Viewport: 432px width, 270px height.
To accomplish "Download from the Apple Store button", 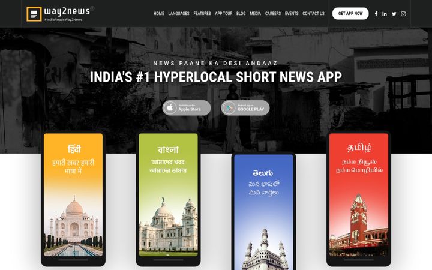I will click(x=187, y=108).
